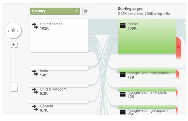
Task: Click the zoom slider handle
Action: 14,84
